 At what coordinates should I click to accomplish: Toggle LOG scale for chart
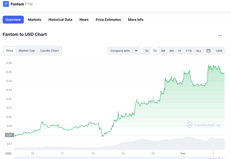coord(219,51)
